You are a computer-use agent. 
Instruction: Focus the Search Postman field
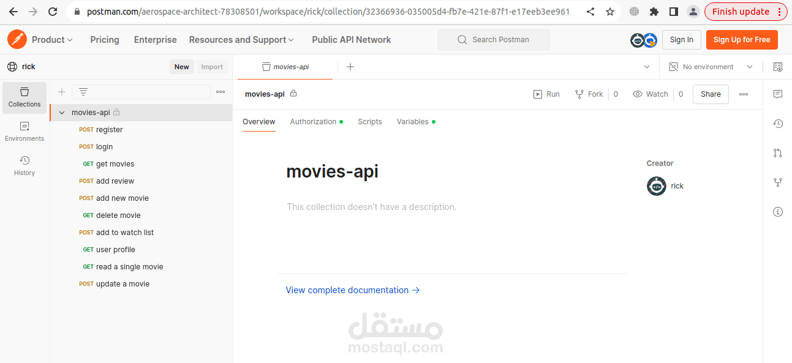494,40
